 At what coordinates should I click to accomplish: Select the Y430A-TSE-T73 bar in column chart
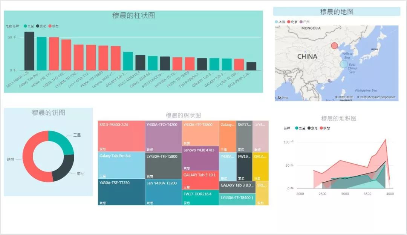coord(54,54)
